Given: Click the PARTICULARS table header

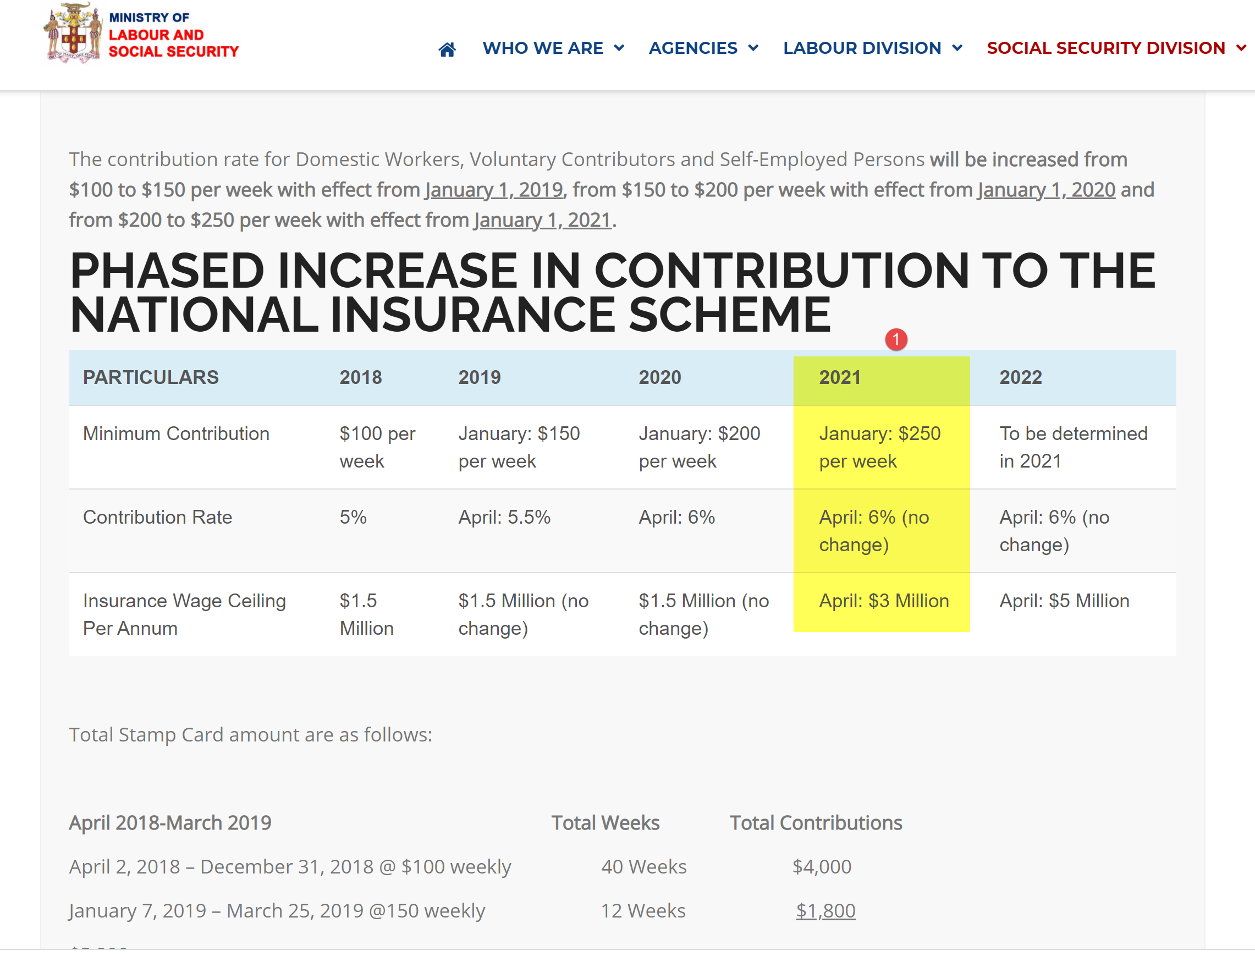Looking at the screenshot, I should [151, 378].
